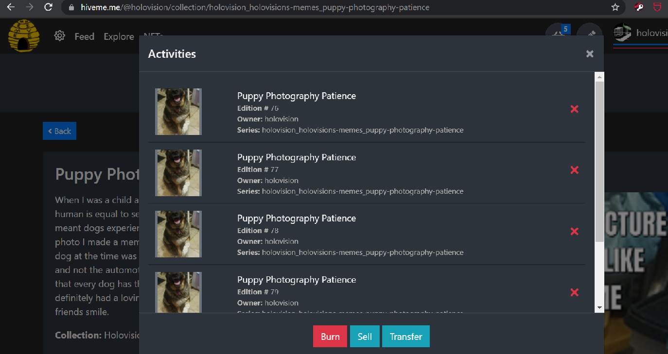Click the 'Edition # 79' text
The width and height of the screenshot is (668, 354).
click(x=258, y=292)
